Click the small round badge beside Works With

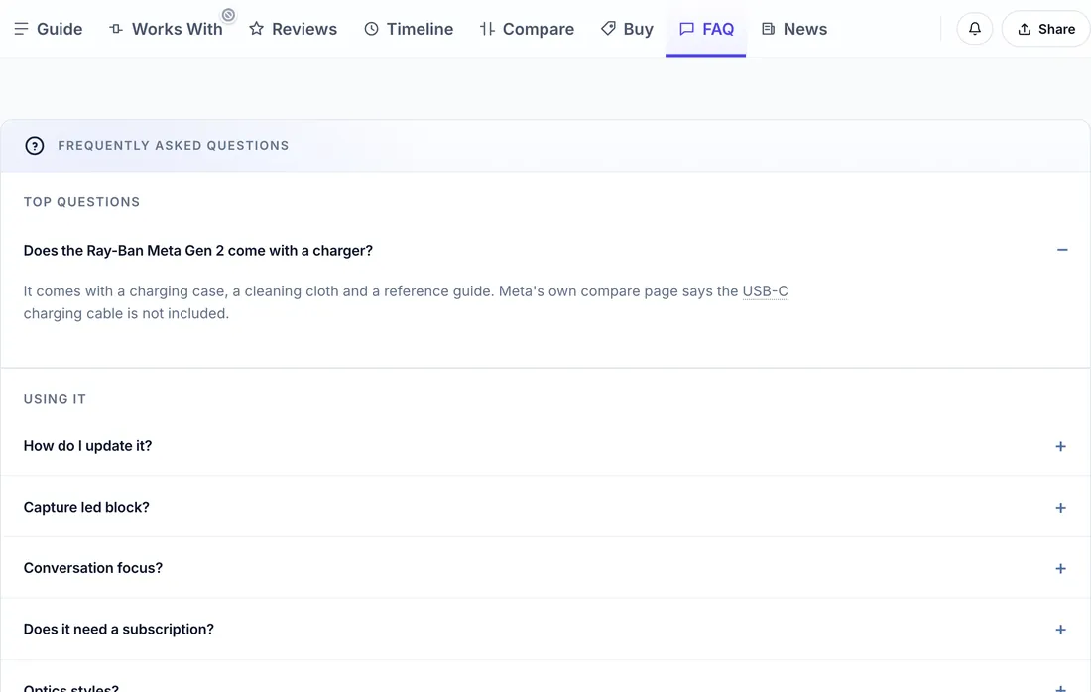228,15
